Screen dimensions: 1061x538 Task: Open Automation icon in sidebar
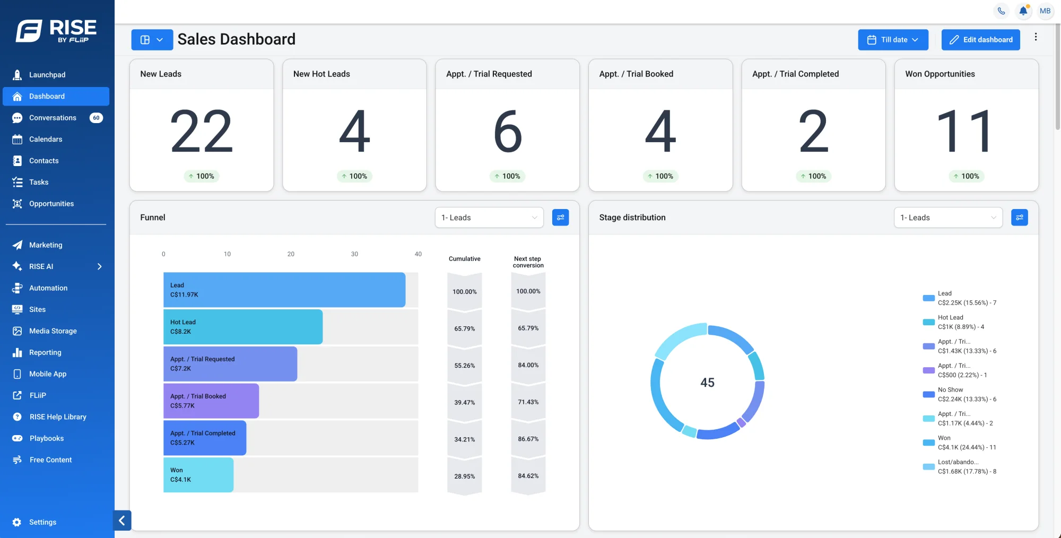pyautogui.click(x=18, y=288)
